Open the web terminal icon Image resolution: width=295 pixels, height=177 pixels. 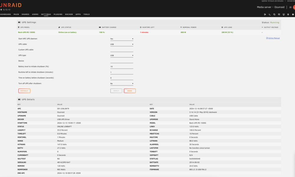270,14
